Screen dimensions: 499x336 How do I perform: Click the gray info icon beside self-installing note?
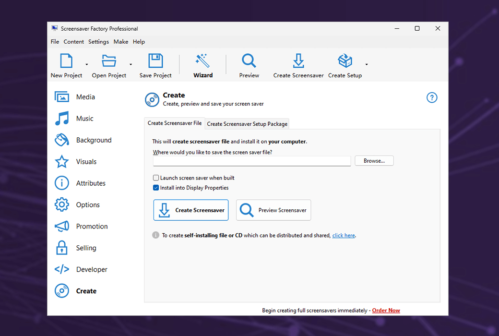tap(155, 235)
